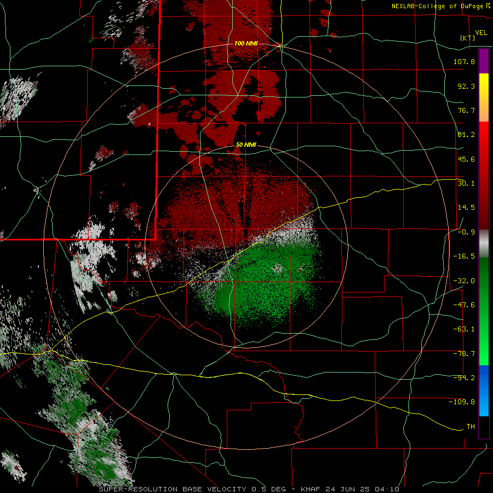493x493 pixels.
Task: Click the 50 NMI range ring label
Action: point(246,145)
